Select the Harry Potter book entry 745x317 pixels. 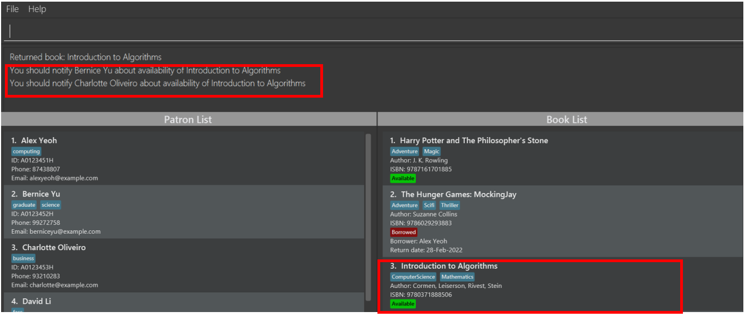563,158
